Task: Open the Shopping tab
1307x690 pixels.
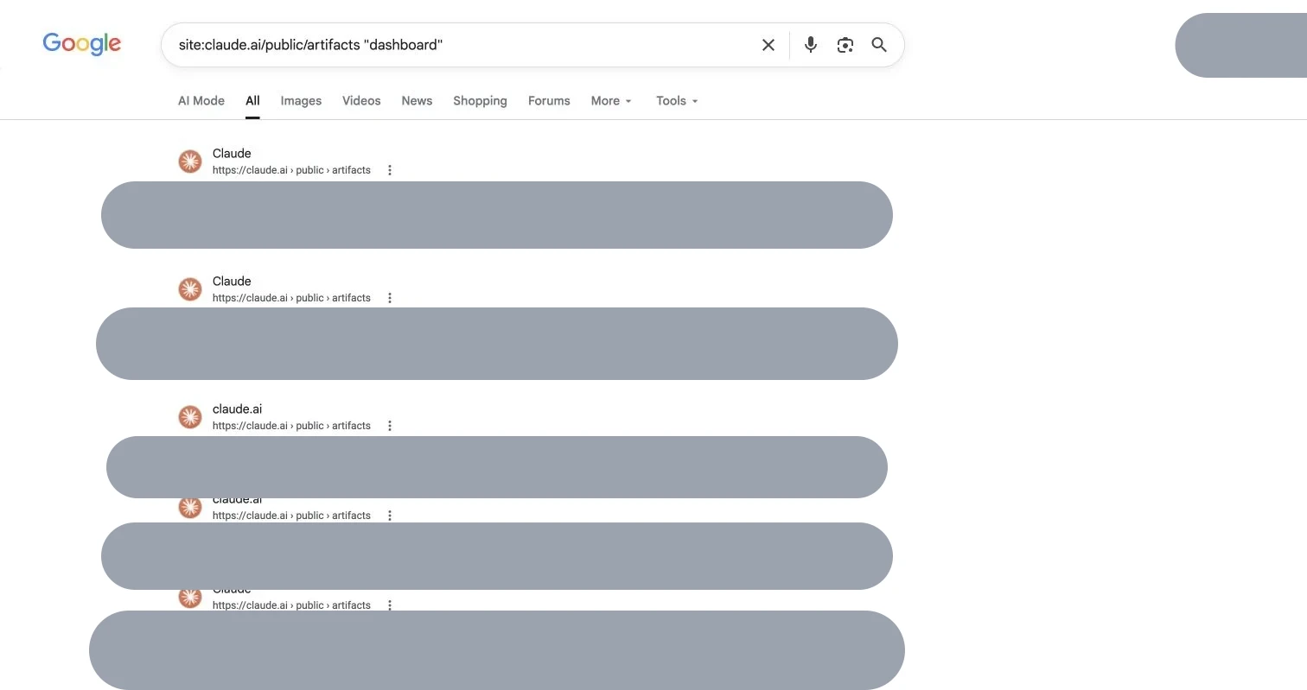Action: pyautogui.click(x=480, y=101)
